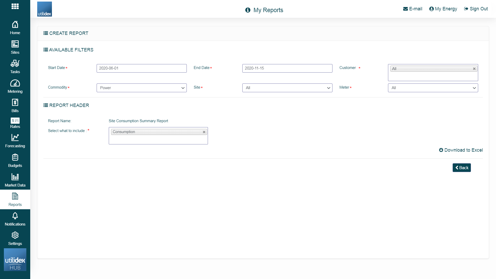Click the AVAILABLE FILTERS list icon
The image size is (496, 279).
[x=45, y=50]
